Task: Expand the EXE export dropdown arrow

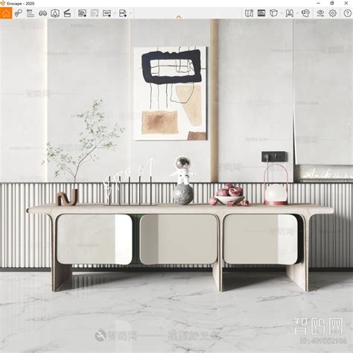Action: click(x=131, y=13)
